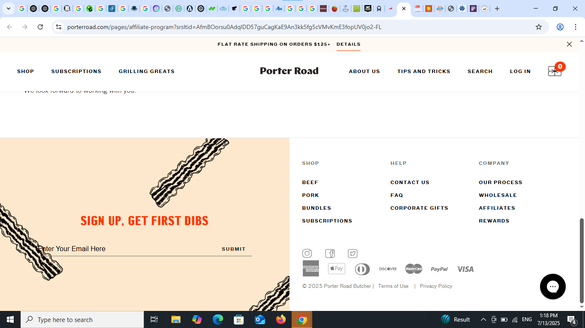
Task: Go back with the browser arrow
Action: [x=9, y=27]
